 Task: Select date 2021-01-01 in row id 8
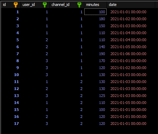[128, 61]
